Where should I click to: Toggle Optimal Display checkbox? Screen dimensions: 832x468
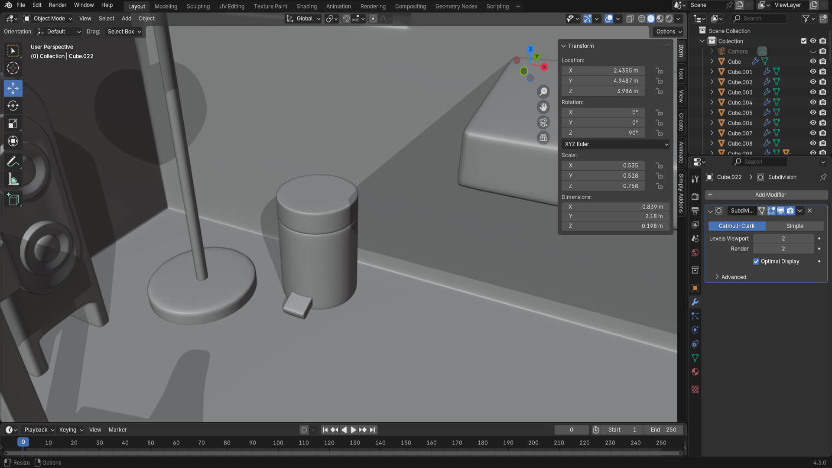point(756,261)
